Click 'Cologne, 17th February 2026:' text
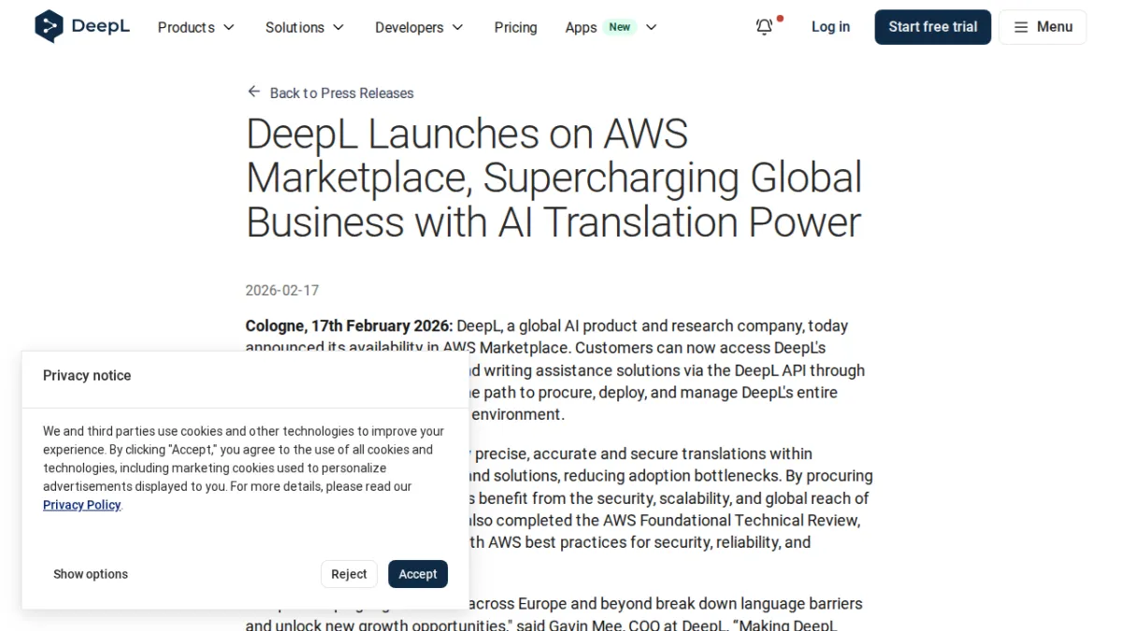This screenshot has width=1122, height=631. pos(349,325)
